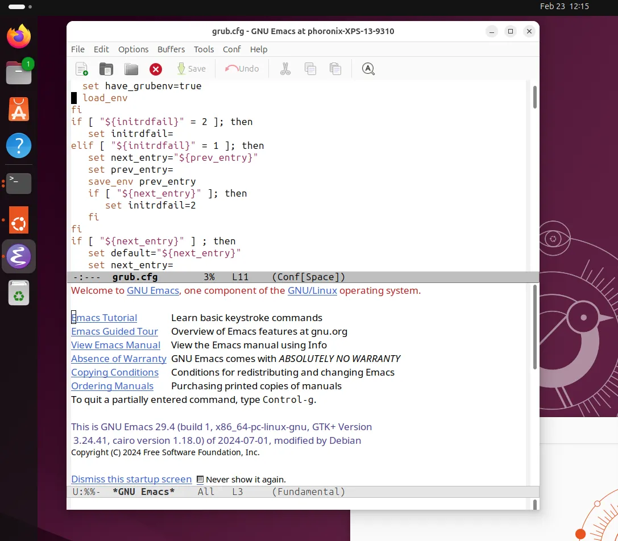Screen dimensions: 618x541
Task: Click the New File toolbar icon
Action: coord(82,69)
